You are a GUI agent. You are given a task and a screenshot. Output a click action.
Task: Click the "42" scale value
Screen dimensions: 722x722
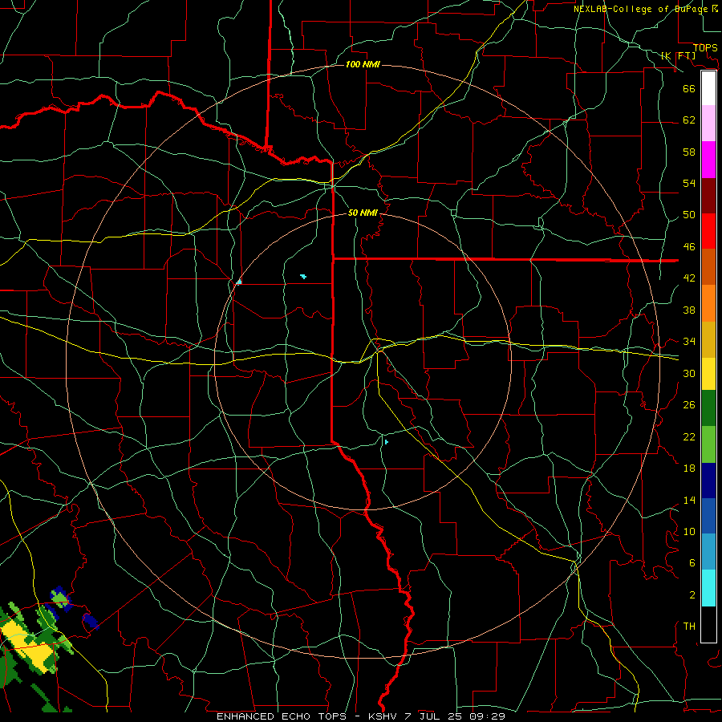pos(689,278)
